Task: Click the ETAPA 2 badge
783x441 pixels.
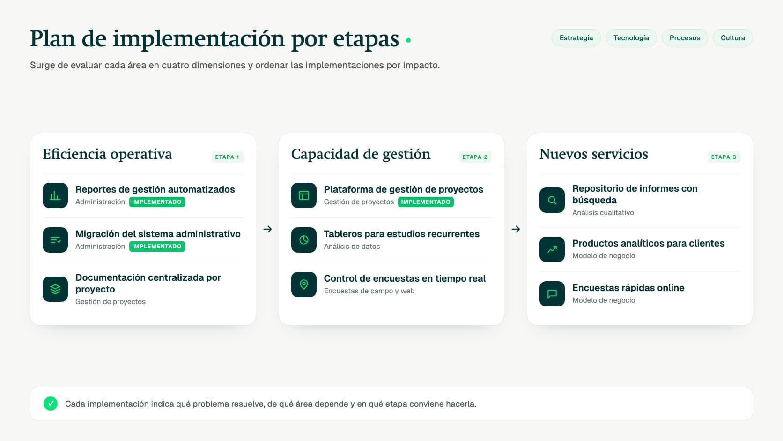Action: point(475,157)
